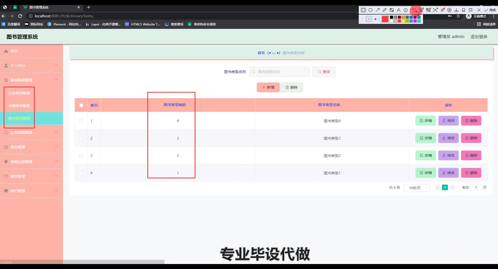
Task: Expand the 个人中心 menu
Action: [x=31, y=65]
